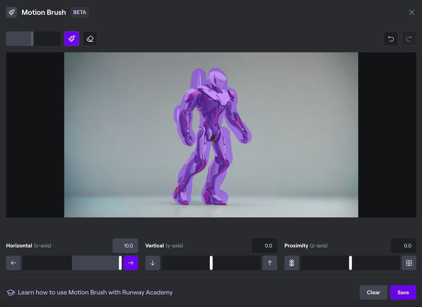Click the up arrow for vertical motion

(x=270, y=263)
